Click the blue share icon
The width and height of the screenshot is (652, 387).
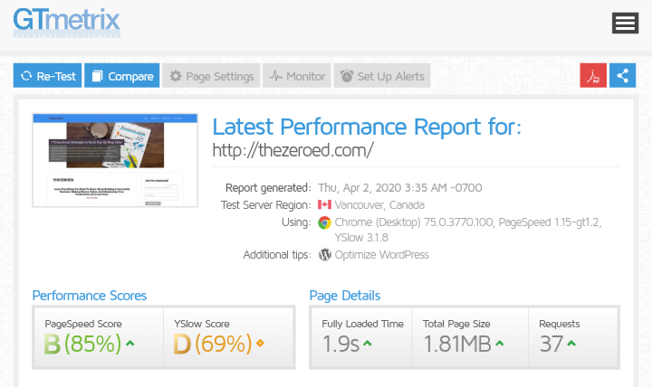(622, 76)
